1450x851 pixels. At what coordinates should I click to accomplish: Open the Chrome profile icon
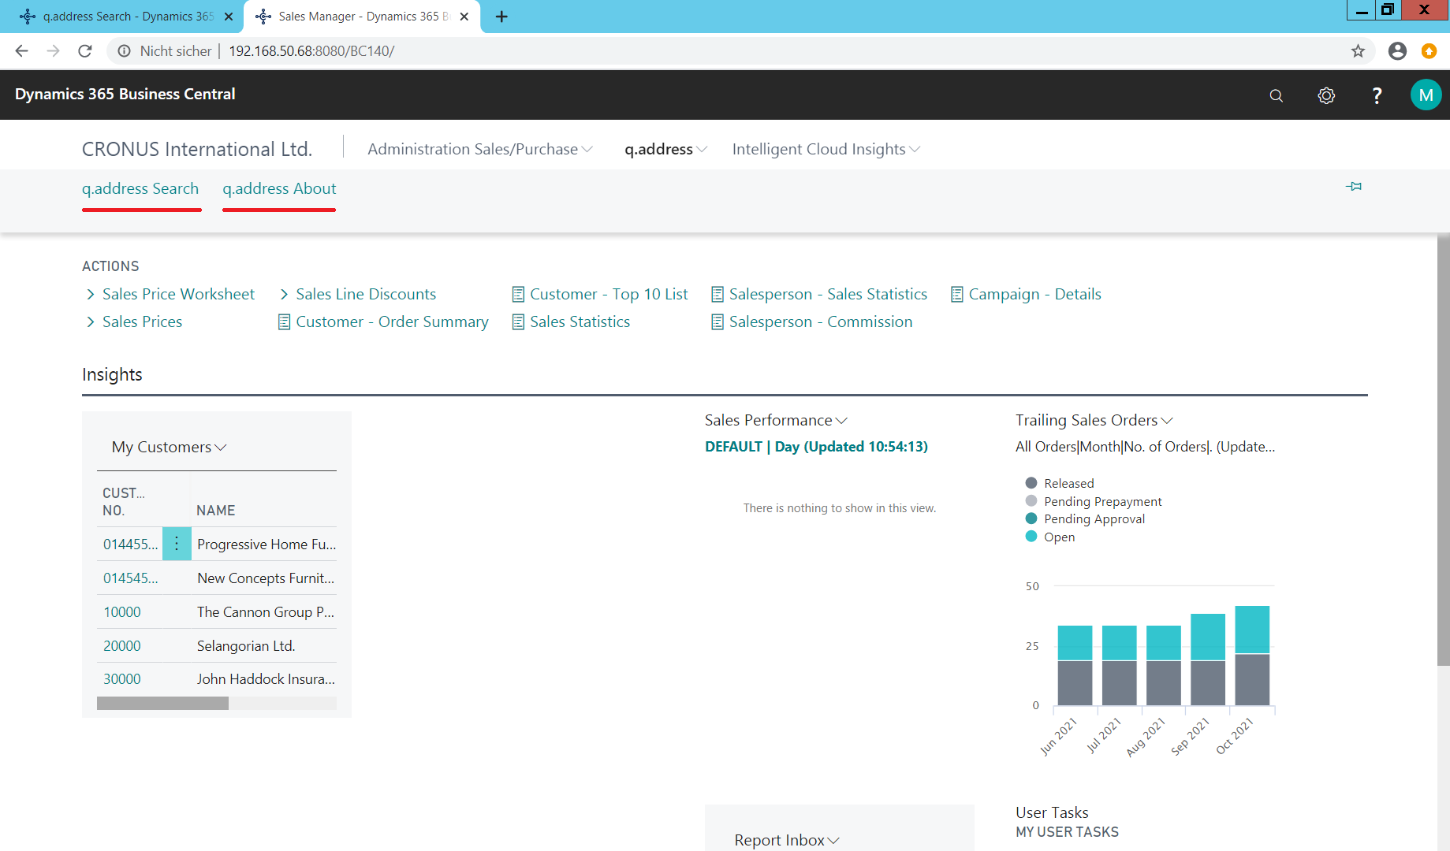coord(1397,51)
